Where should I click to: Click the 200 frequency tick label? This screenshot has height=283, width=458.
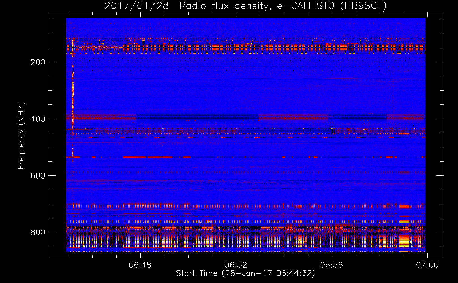point(38,63)
